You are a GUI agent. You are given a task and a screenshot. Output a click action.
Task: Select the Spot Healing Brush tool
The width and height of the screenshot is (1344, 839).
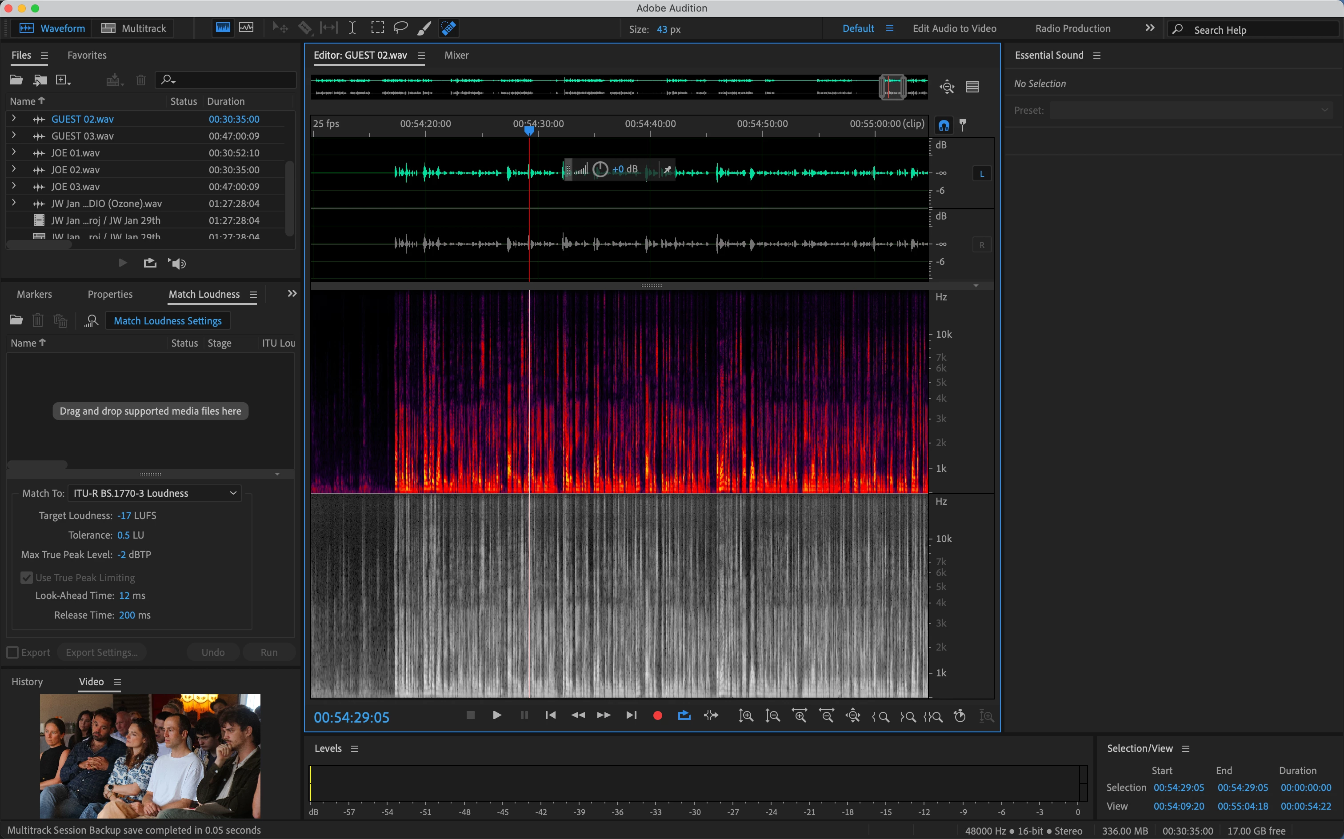pos(448,28)
